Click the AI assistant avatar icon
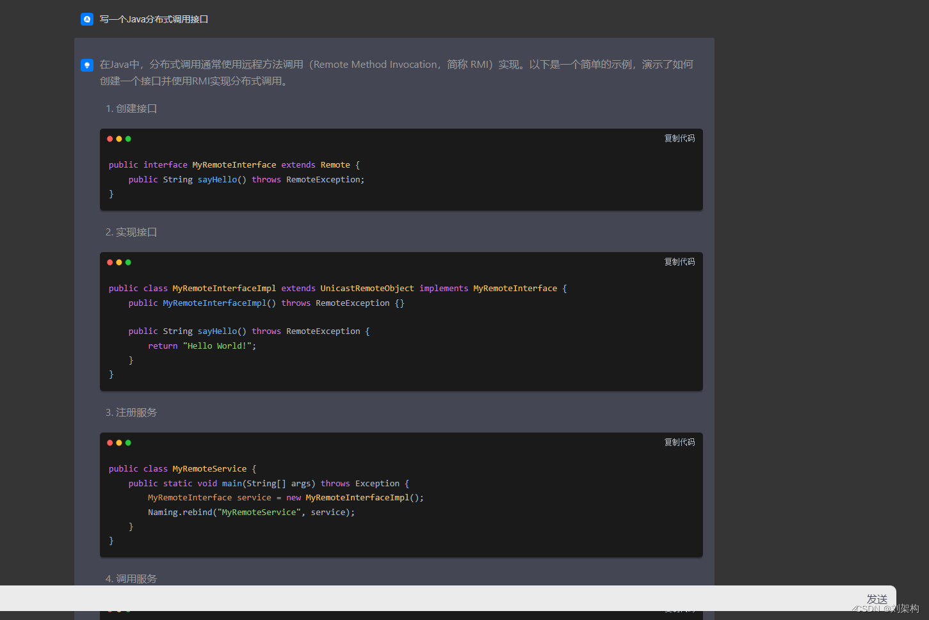Image resolution: width=929 pixels, height=620 pixels. pyautogui.click(x=87, y=65)
